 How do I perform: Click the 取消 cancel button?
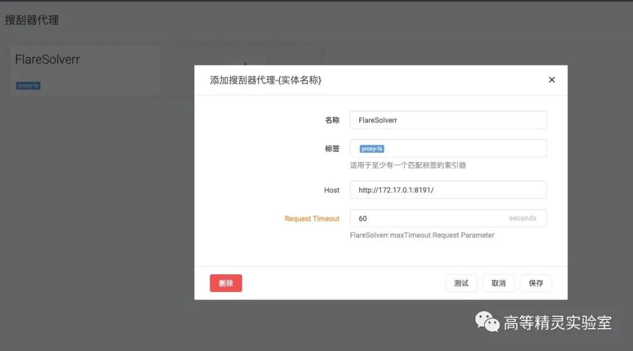[499, 283]
